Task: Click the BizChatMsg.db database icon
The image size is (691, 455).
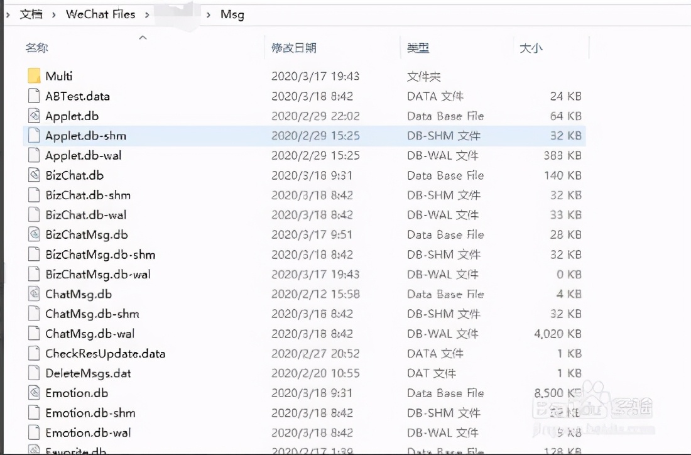Action: click(34, 234)
